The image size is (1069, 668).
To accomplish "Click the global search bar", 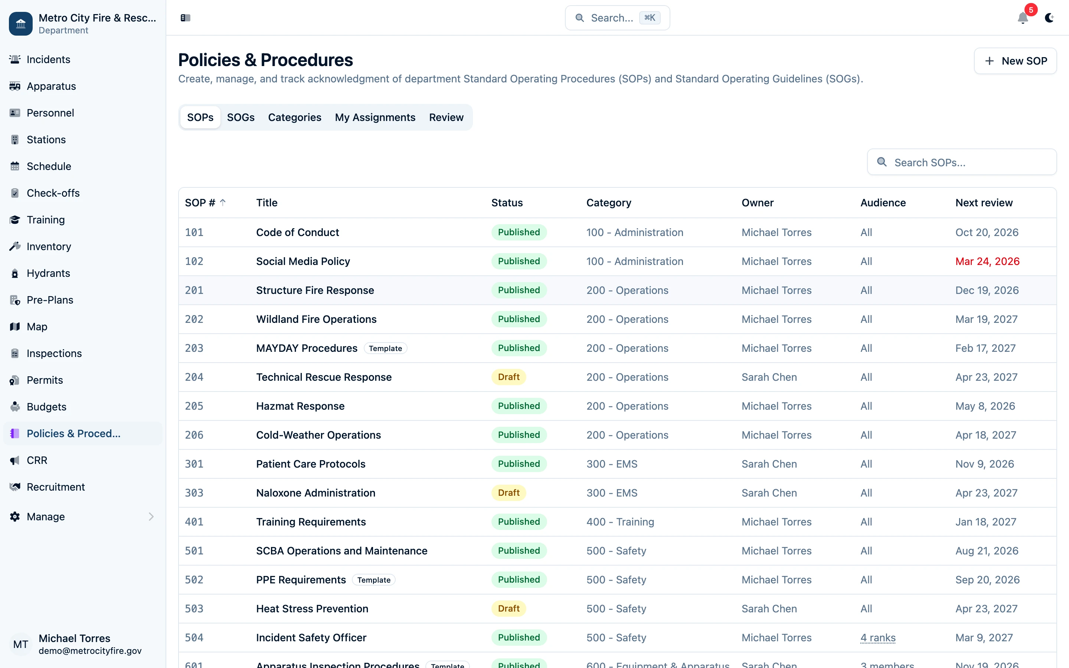I will (617, 18).
